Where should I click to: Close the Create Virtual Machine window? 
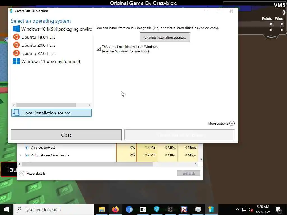[231, 11]
